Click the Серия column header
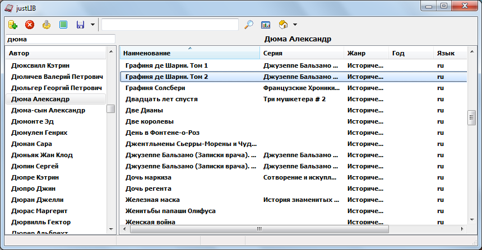This screenshot has height=250, width=482. click(x=302, y=53)
